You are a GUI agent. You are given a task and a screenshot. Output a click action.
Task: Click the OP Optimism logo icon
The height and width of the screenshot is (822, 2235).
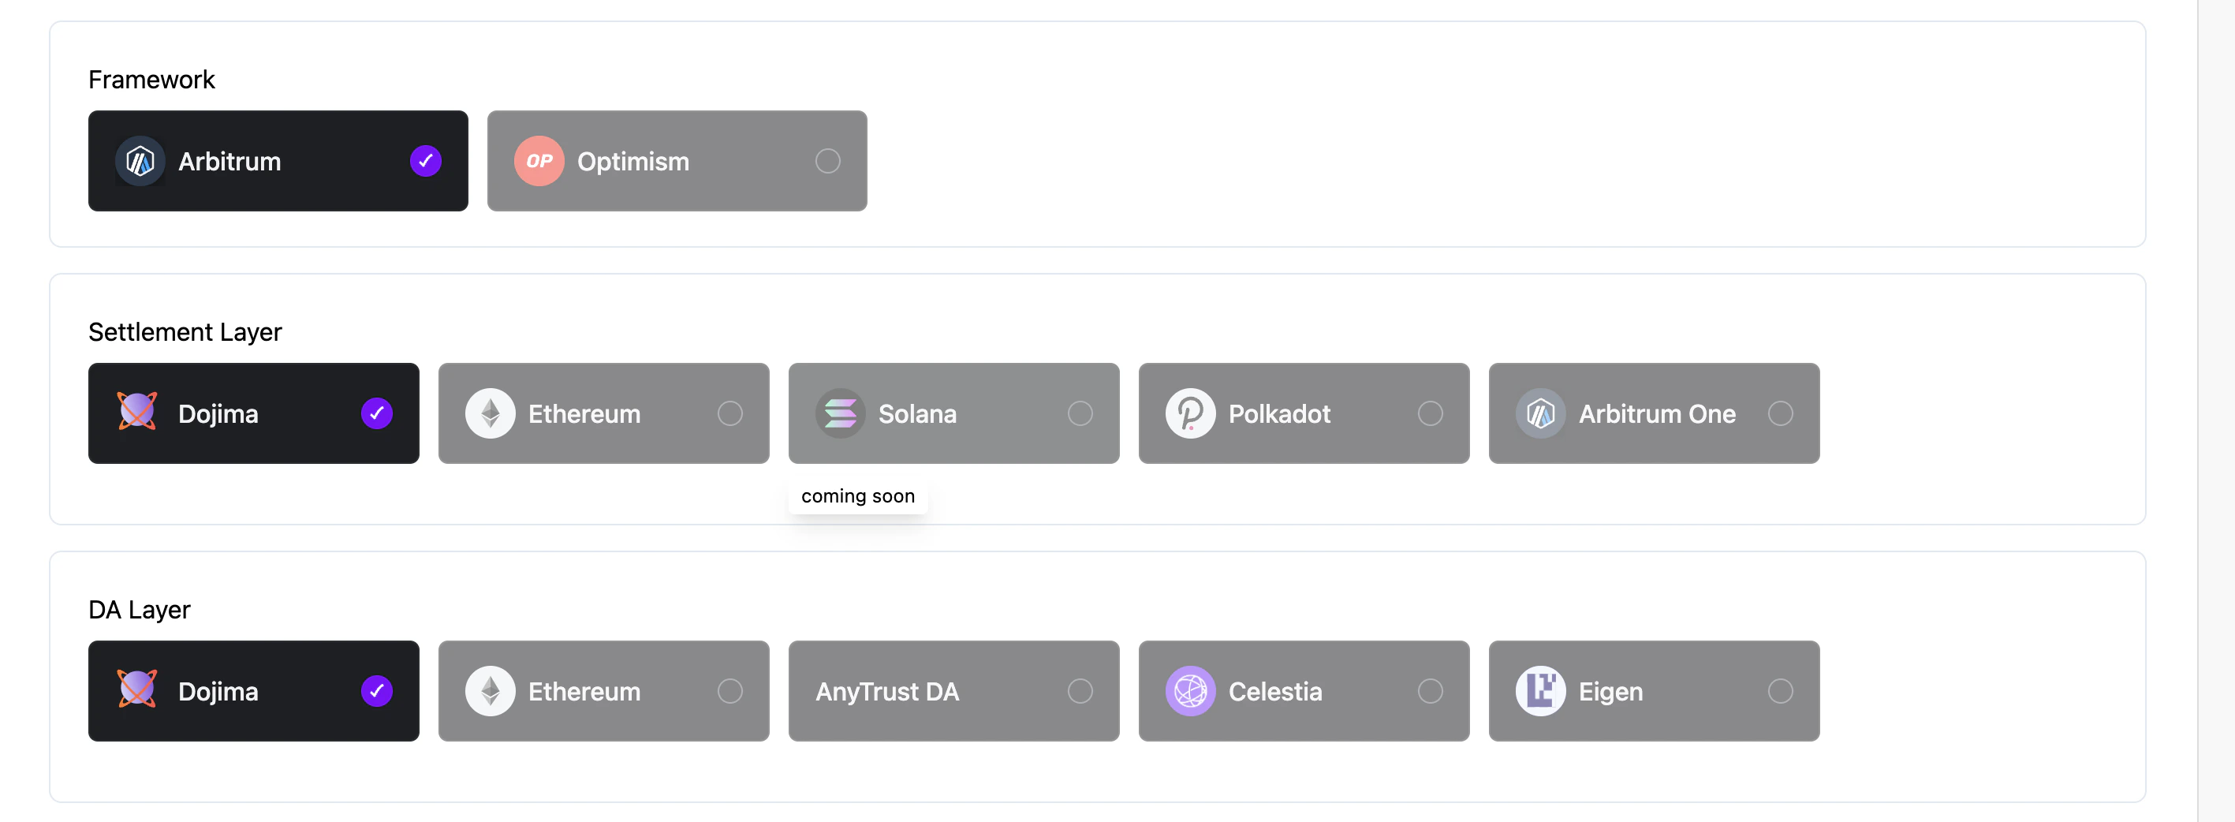click(539, 161)
